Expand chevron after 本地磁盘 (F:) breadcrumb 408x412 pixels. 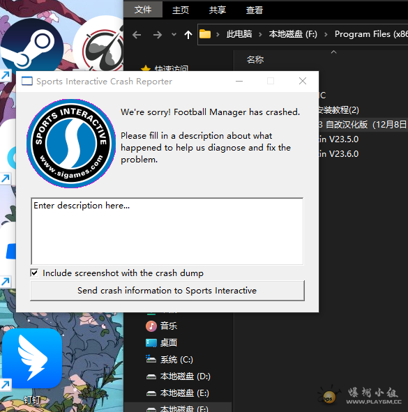[x=326, y=34]
